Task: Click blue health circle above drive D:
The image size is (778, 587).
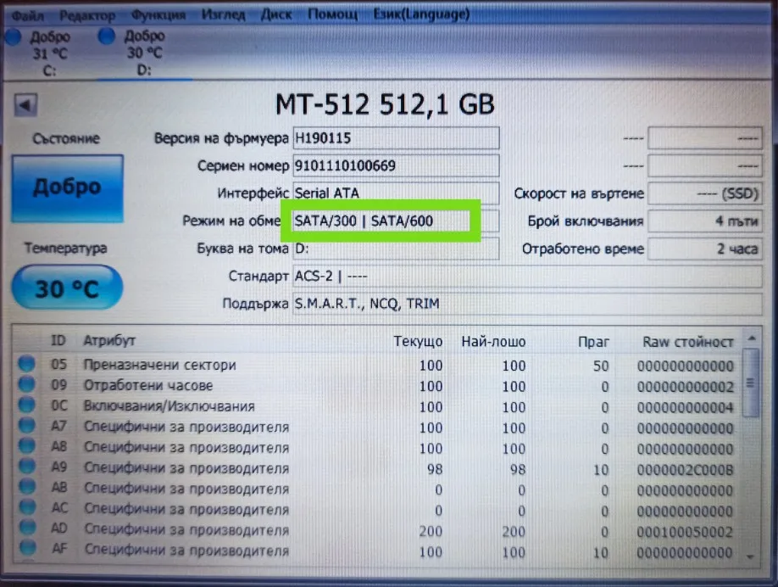Action: pyautogui.click(x=106, y=36)
